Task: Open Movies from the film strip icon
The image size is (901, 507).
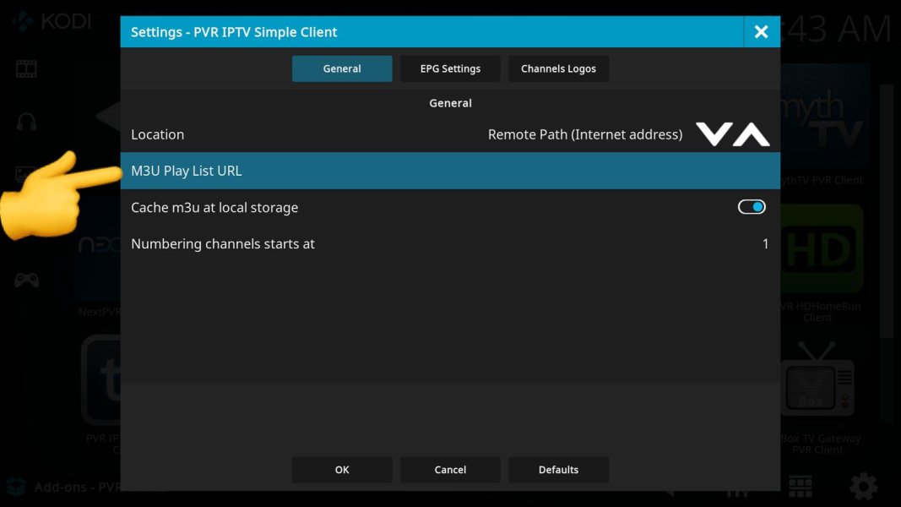Action: [26, 69]
